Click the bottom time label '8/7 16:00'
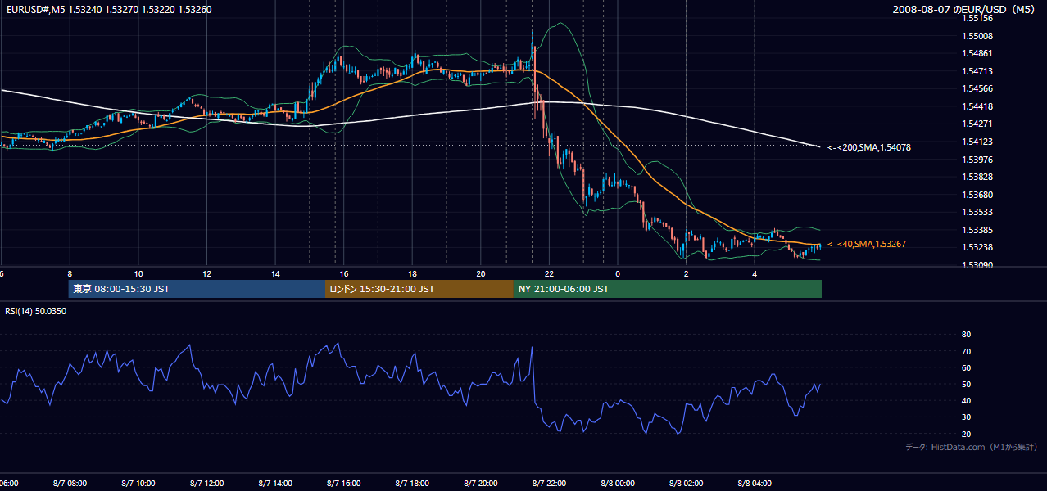Viewport: 1047px width, 491px height. 344,484
